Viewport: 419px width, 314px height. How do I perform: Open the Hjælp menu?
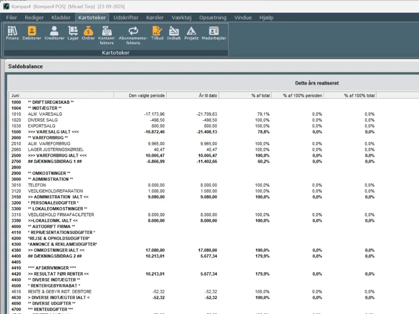266,18
